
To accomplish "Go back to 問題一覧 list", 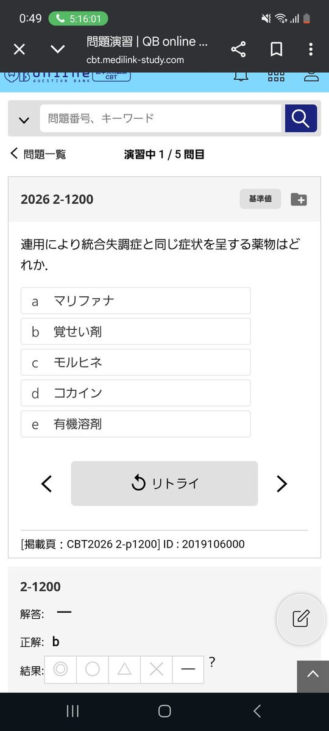I will coord(38,154).
